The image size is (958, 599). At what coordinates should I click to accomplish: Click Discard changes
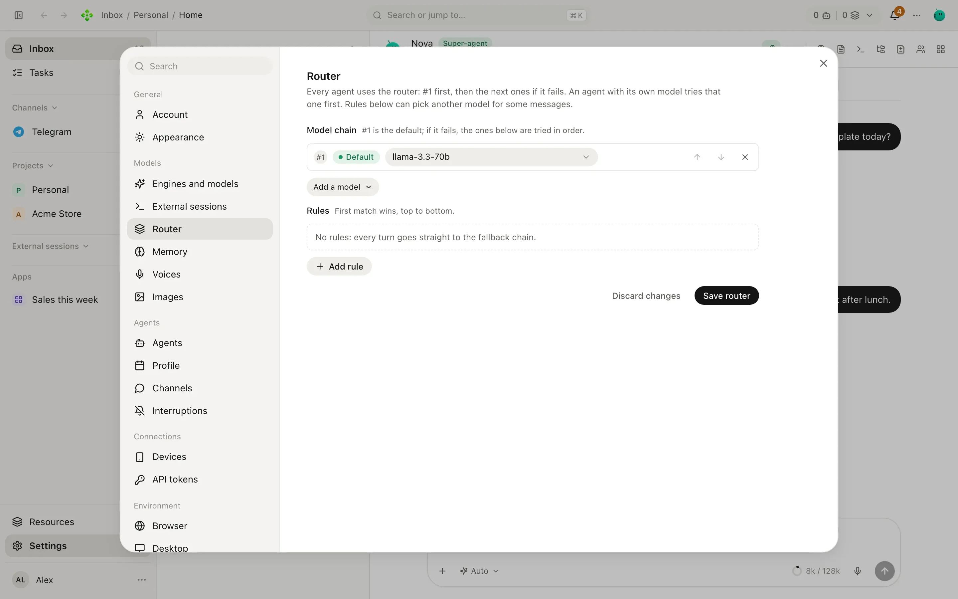(x=646, y=296)
